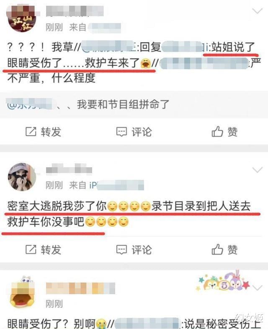Tap the comment bubble icon on the second post
This screenshot has height=329, width=268.
[121, 250]
